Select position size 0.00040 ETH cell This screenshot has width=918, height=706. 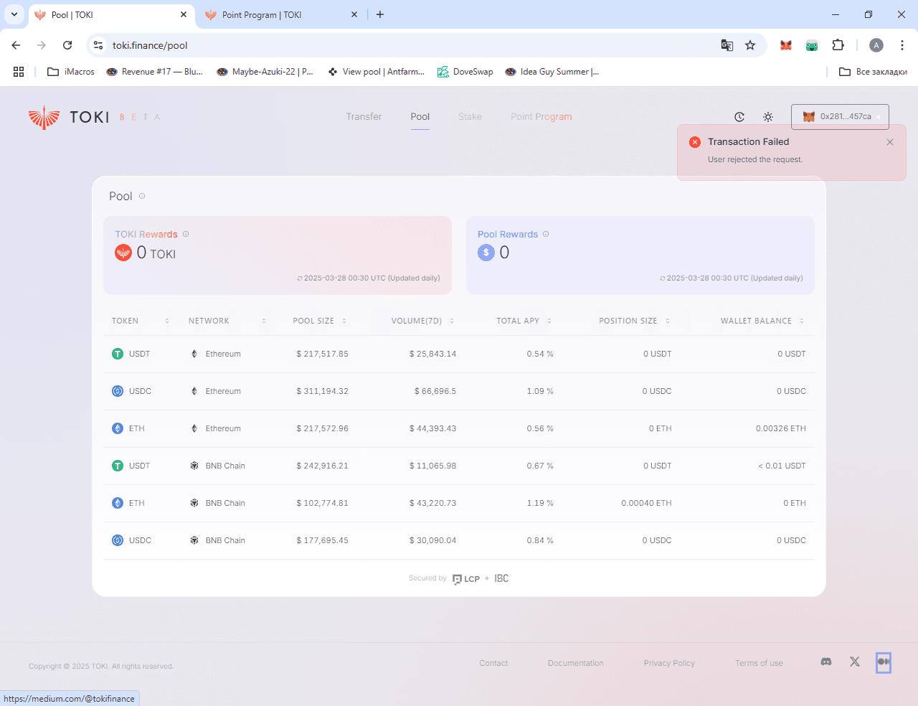point(646,503)
